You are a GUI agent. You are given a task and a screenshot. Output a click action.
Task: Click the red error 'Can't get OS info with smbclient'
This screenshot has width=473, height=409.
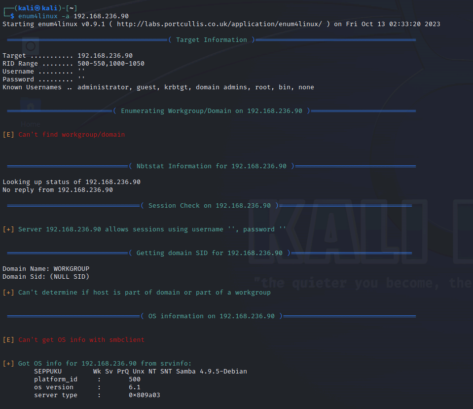81,340
